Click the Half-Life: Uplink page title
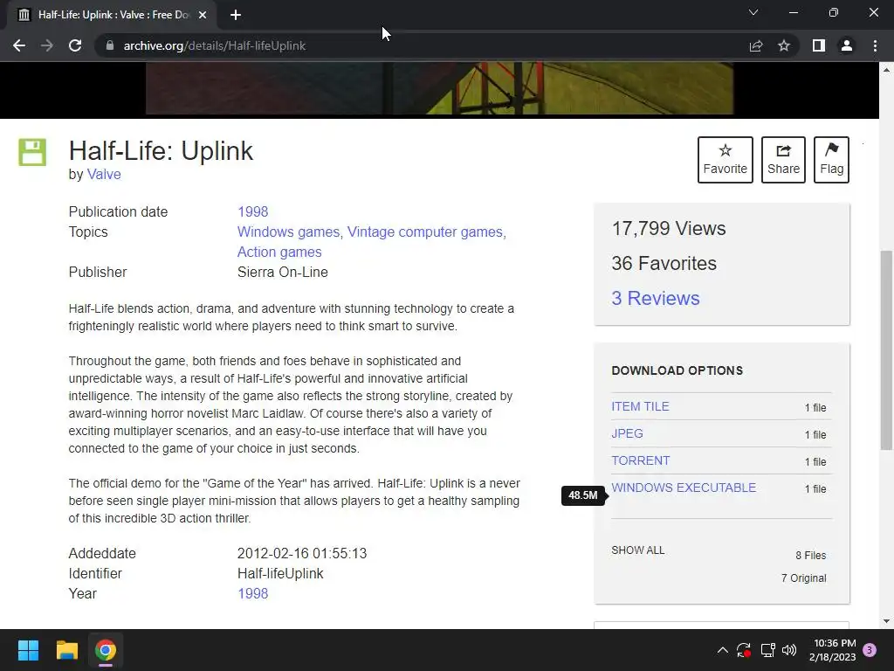 click(x=161, y=150)
